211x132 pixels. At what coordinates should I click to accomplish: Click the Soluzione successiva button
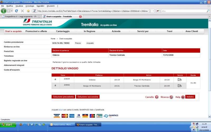(88, 97)
